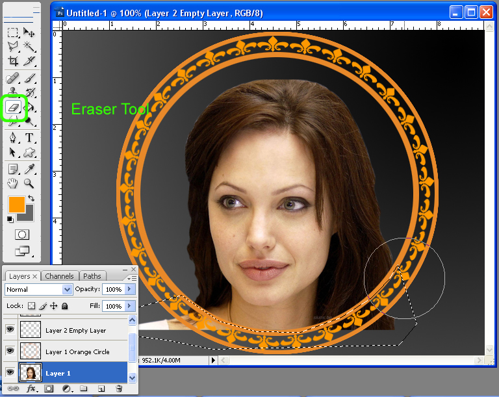The height and width of the screenshot is (397, 499).
Task: Select the Slice tool
Action: pyautogui.click(x=29, y=61)
